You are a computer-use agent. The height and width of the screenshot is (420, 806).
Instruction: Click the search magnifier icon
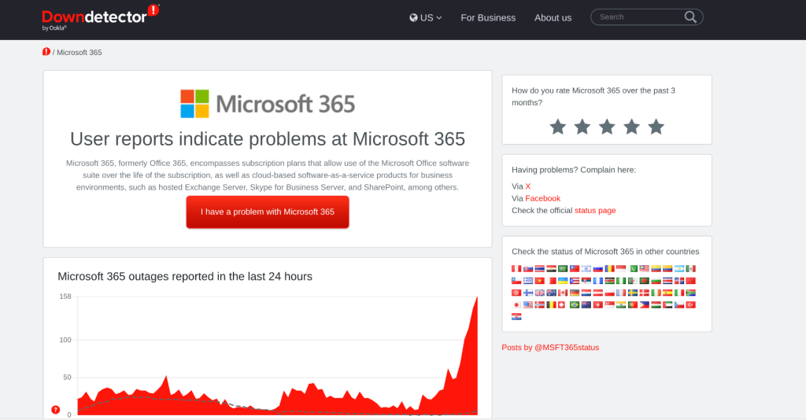[x=690, y=17]
